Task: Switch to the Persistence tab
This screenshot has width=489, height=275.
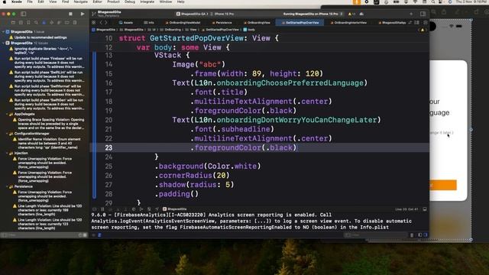Action: click(x=222, y=23)
